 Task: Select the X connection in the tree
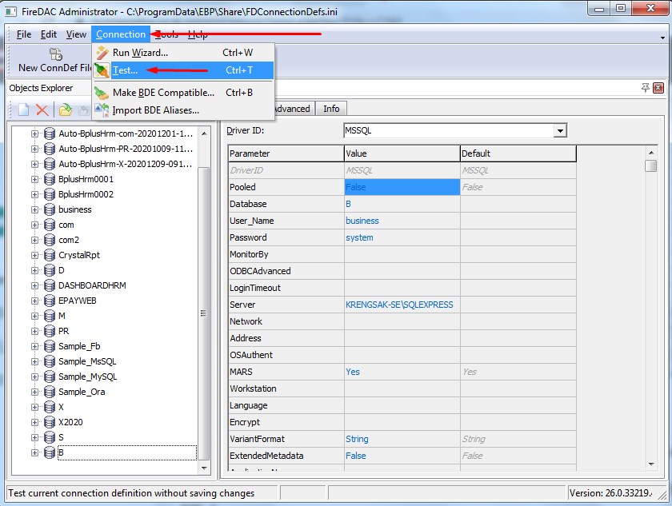pos(61,407)
